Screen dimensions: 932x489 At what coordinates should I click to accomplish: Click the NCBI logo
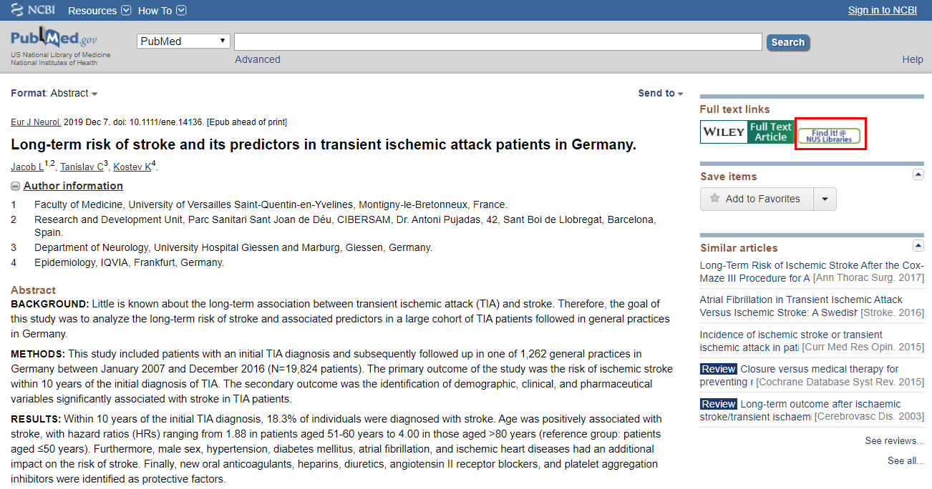(31, 10)
